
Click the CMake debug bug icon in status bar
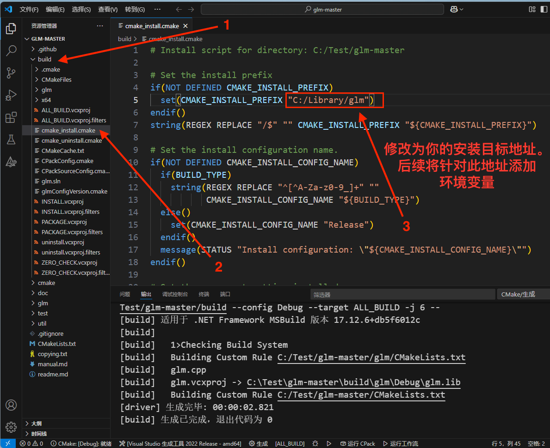point(315,443)
